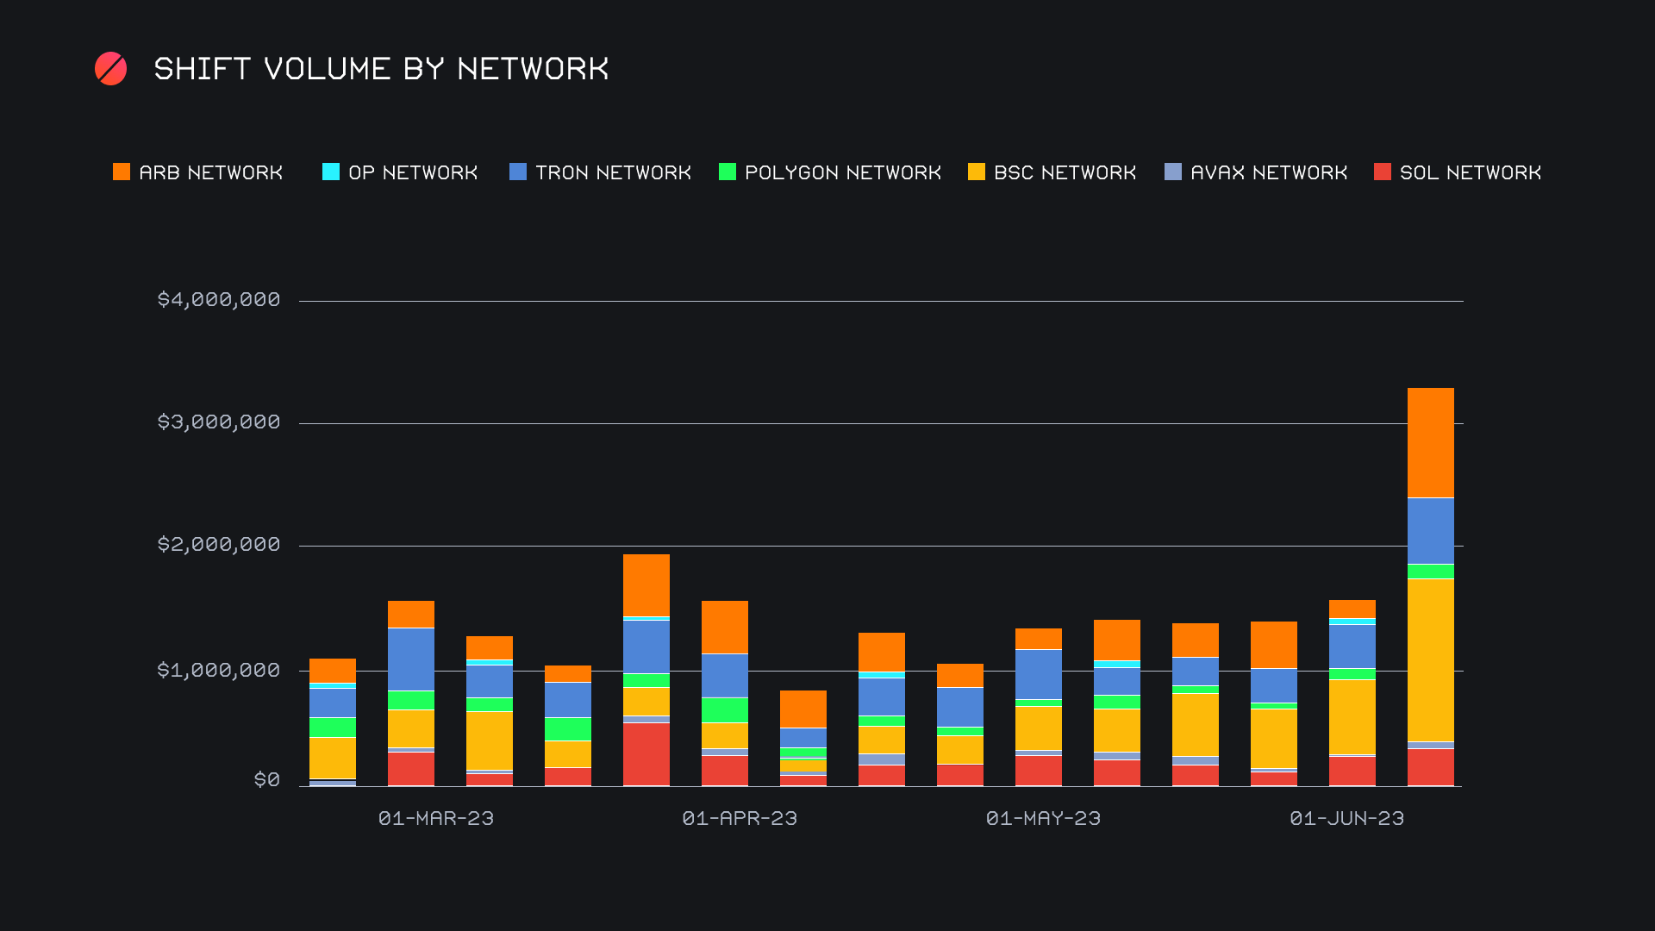Click the OP Network cyan legend swatch
The width and height of the screenshot is (1655, 931).
(331, 172)
